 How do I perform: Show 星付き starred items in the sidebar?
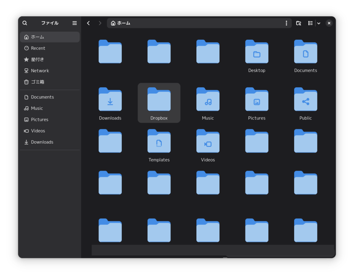[50, 59]
